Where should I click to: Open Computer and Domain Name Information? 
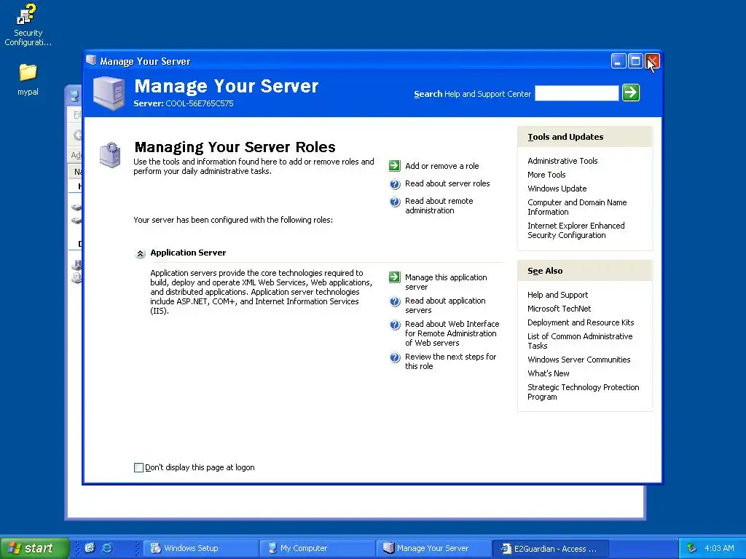(577, 207)
